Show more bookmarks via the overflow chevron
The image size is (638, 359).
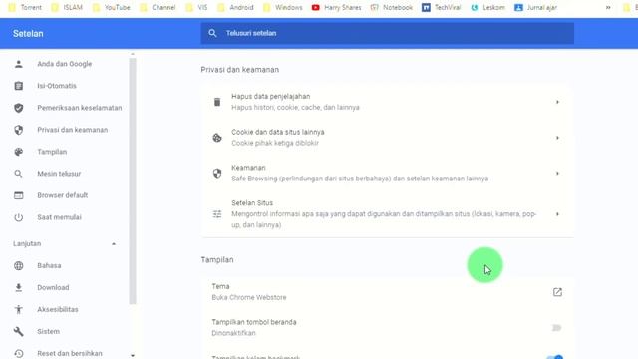coord(608,7)
